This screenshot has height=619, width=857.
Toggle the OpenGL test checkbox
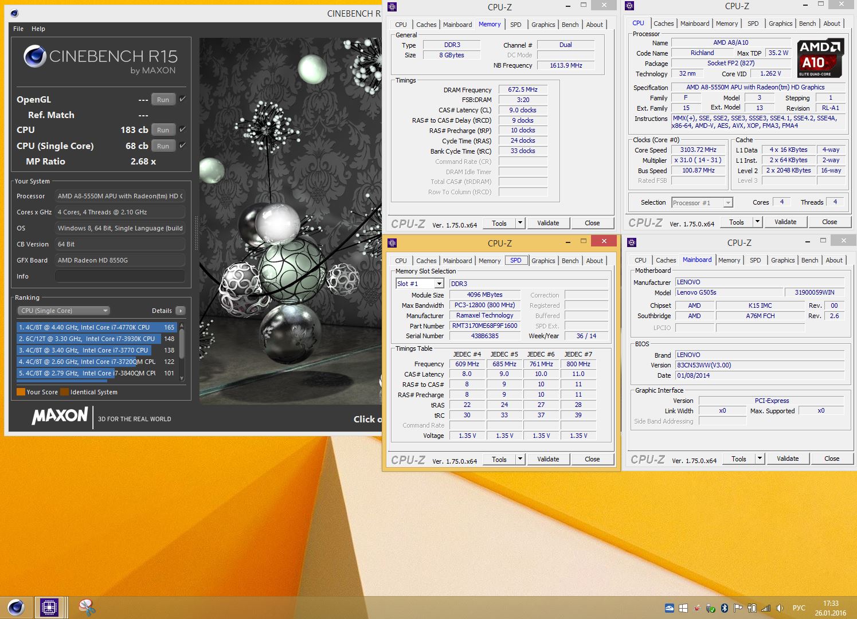point(182,99)
